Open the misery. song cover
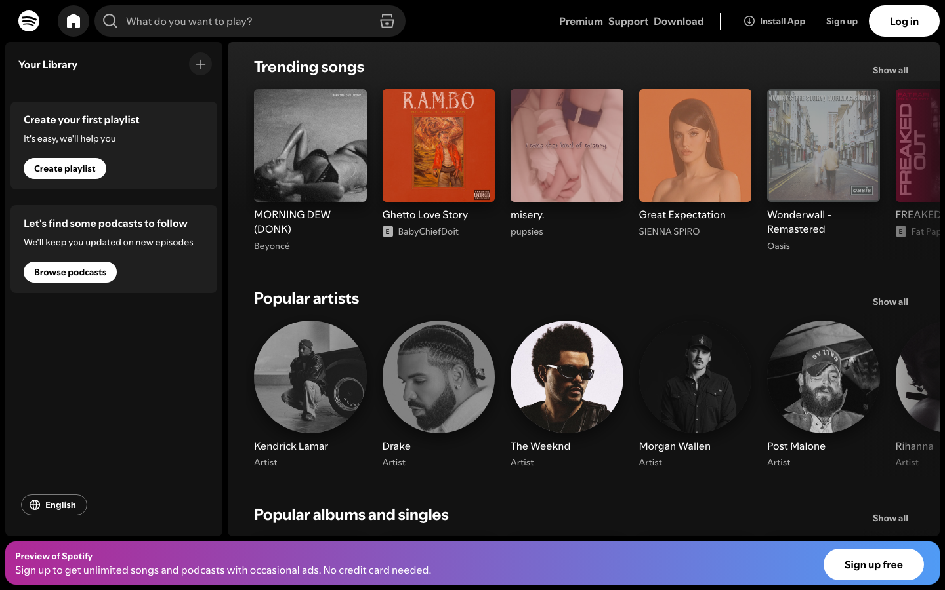 click(567, 146)
